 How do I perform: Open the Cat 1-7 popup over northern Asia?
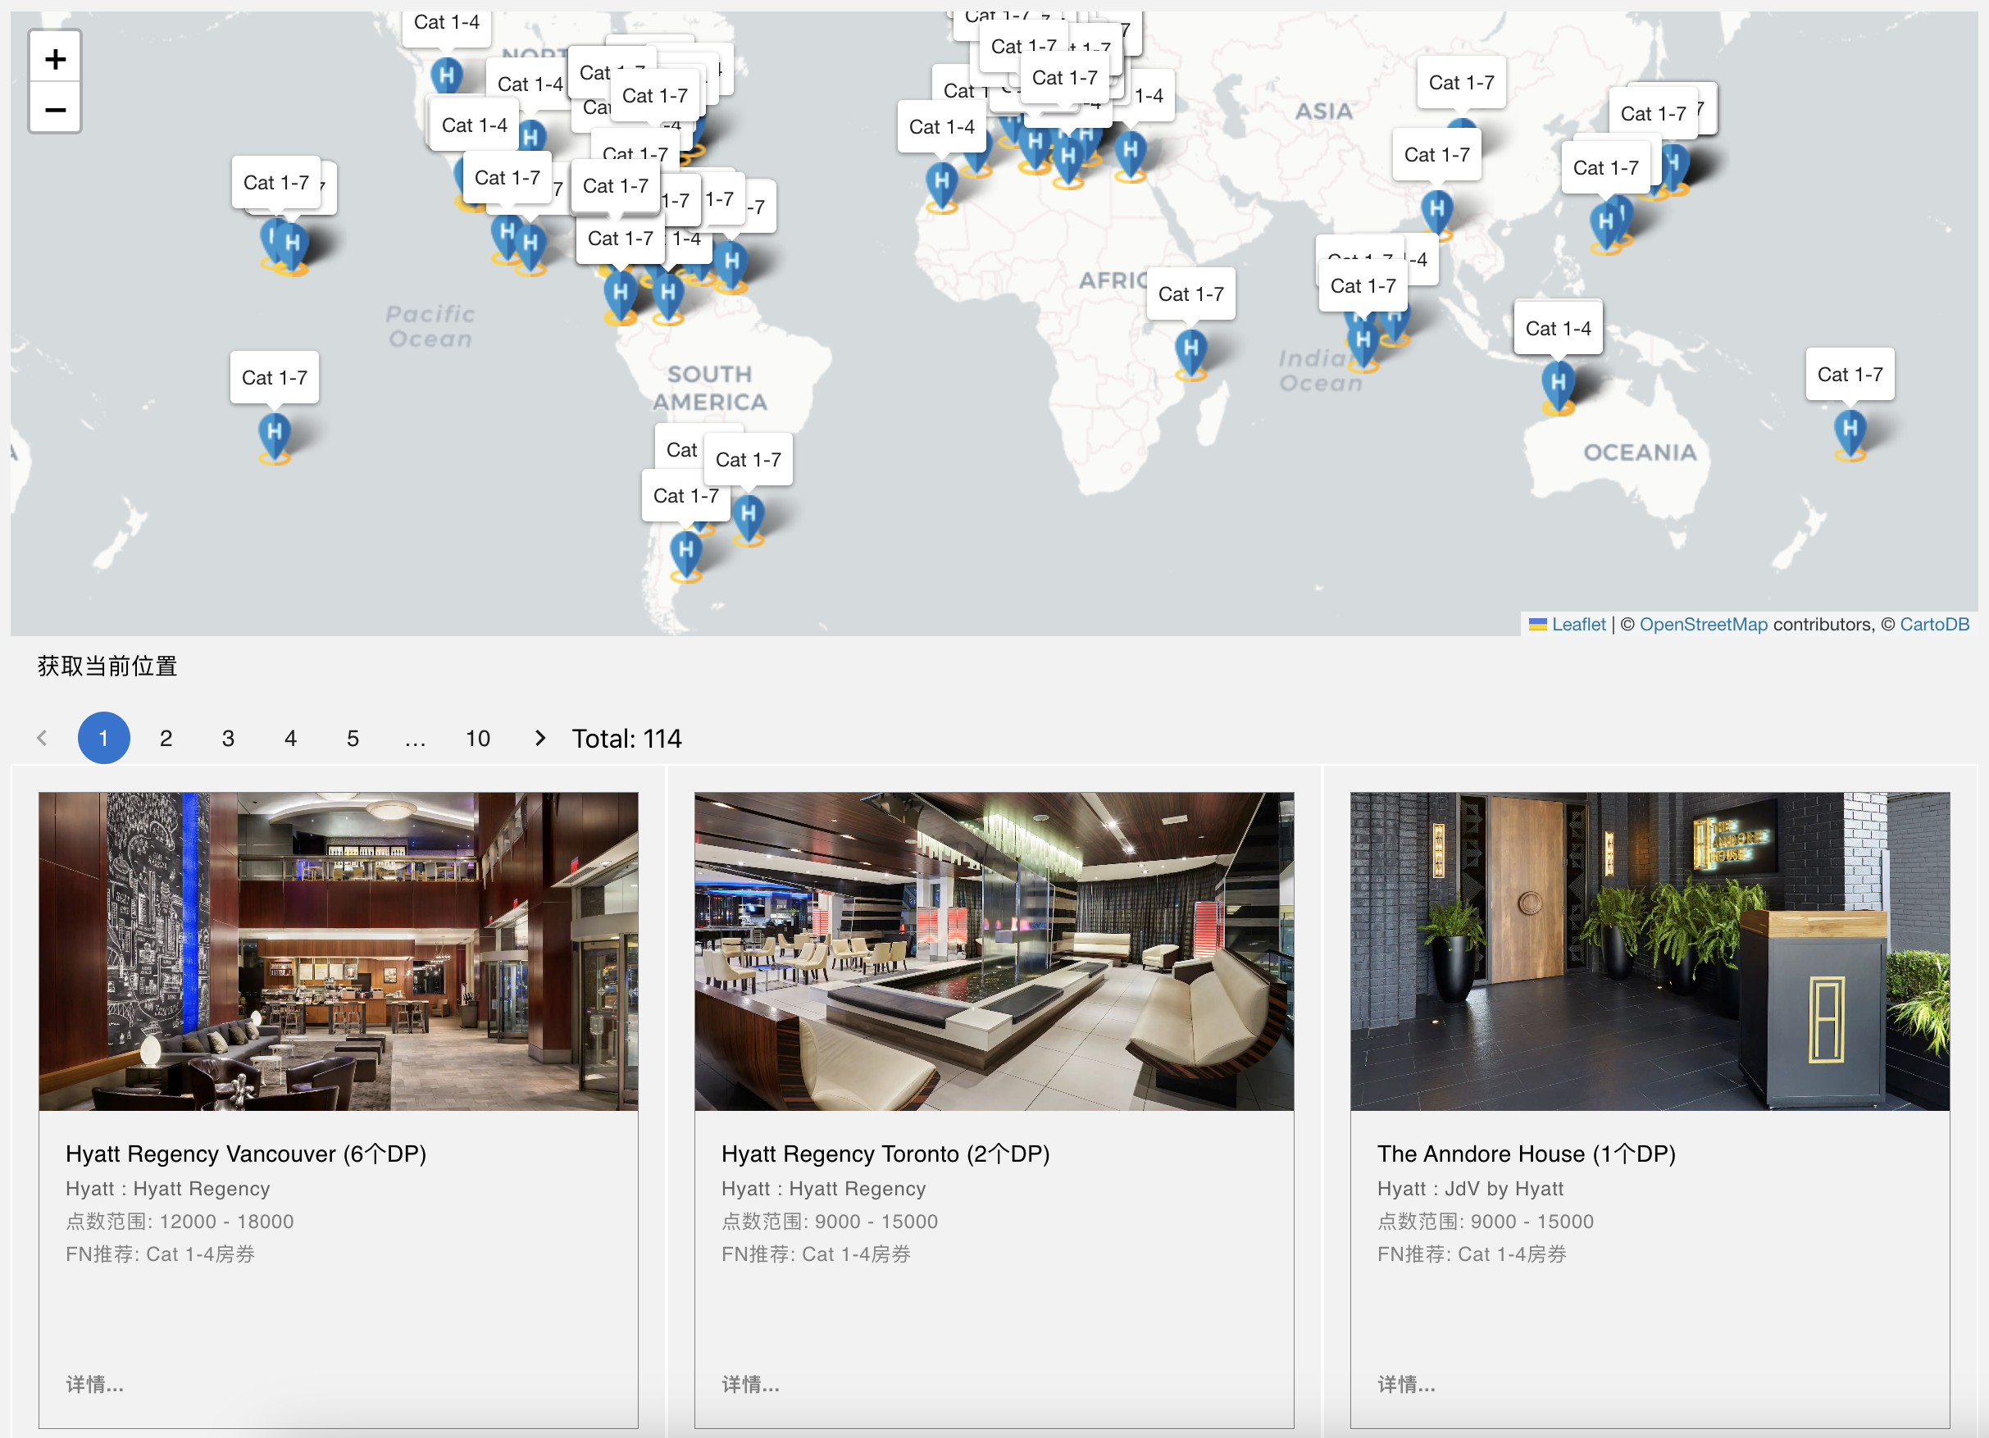click(1461, 83)
